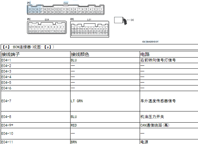Screen dimensions: 198x144
Task: Click circuit text CAN通信线路(高)
Action: 155,125
